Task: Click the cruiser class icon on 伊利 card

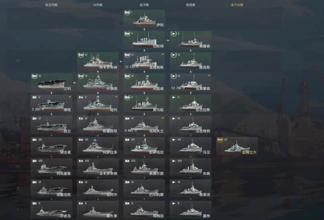Action: [x=127, y=13]
